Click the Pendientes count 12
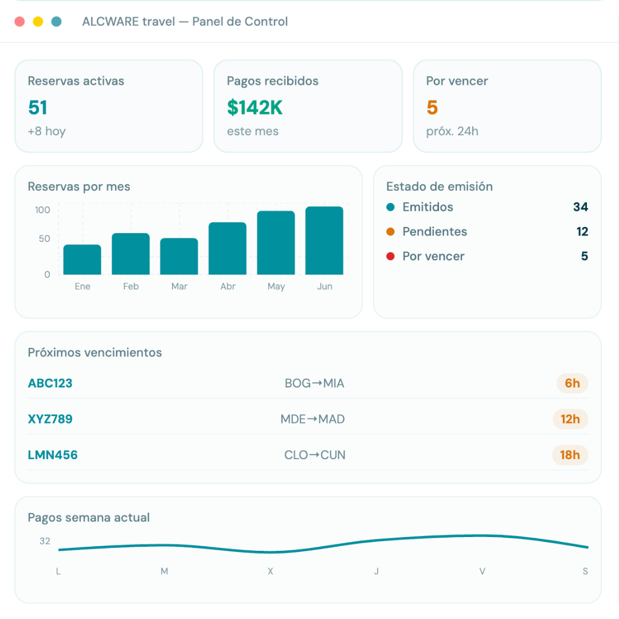The height and width of the screenshot is (619, 619). coord(582,232)
